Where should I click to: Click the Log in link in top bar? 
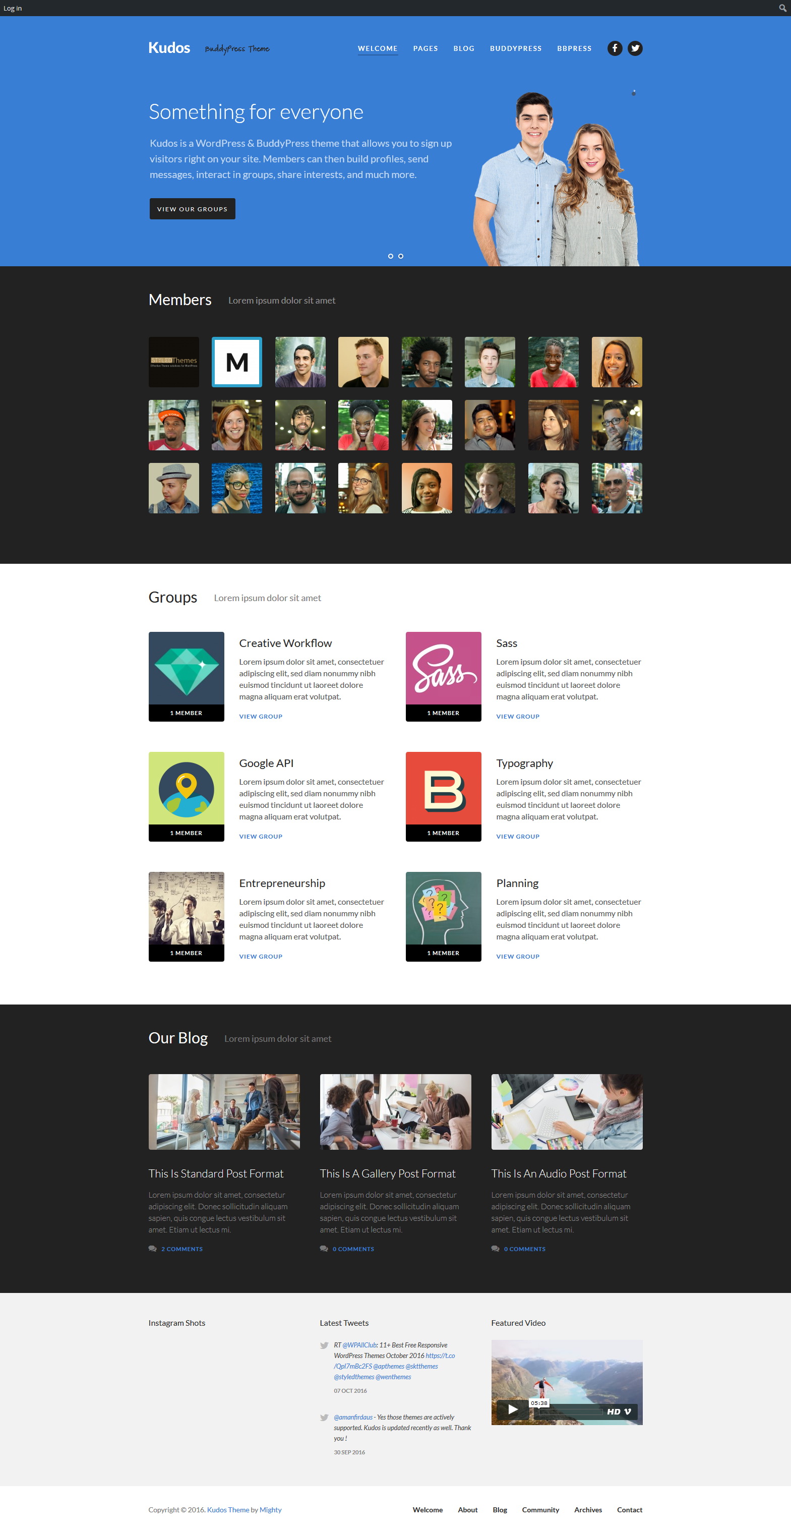13,9
